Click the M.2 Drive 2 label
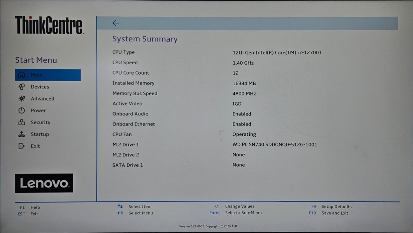 pyautogui.click(x=126, y=155)
